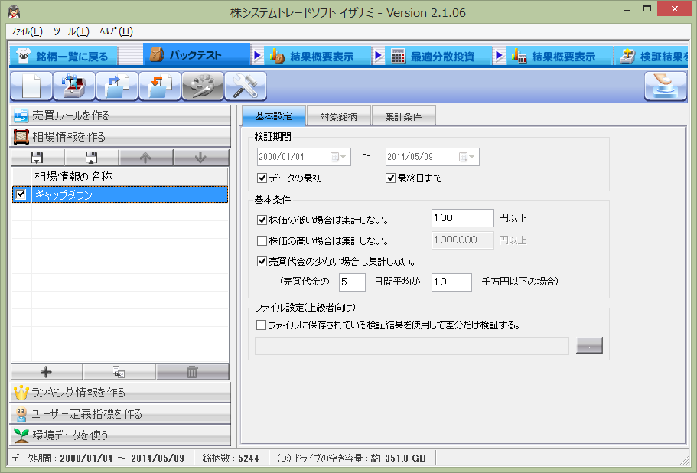Click the paint palette toolbar icon
Viewport: 697px width, 473px height.
(x=203, y=86)
